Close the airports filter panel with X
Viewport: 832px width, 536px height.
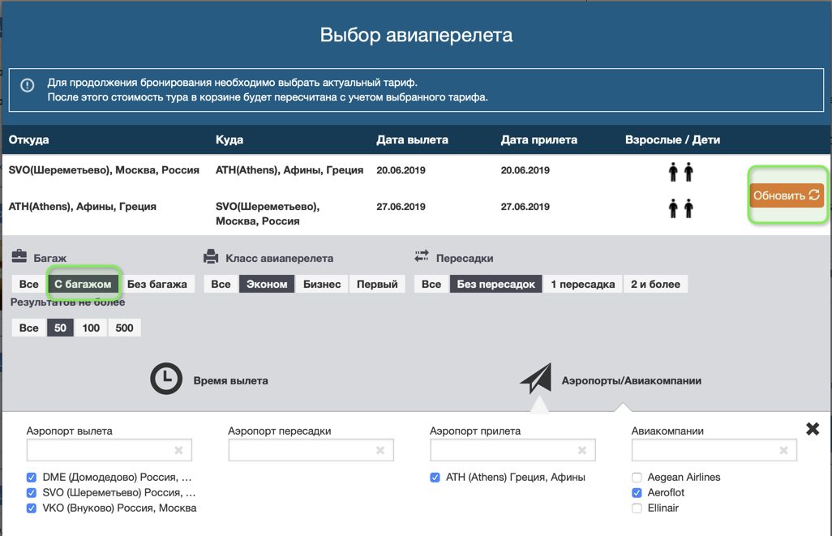click(812, 429)
